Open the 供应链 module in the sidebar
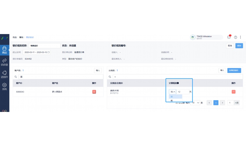This screenshot has height=146, width=246. coord(4,62)
